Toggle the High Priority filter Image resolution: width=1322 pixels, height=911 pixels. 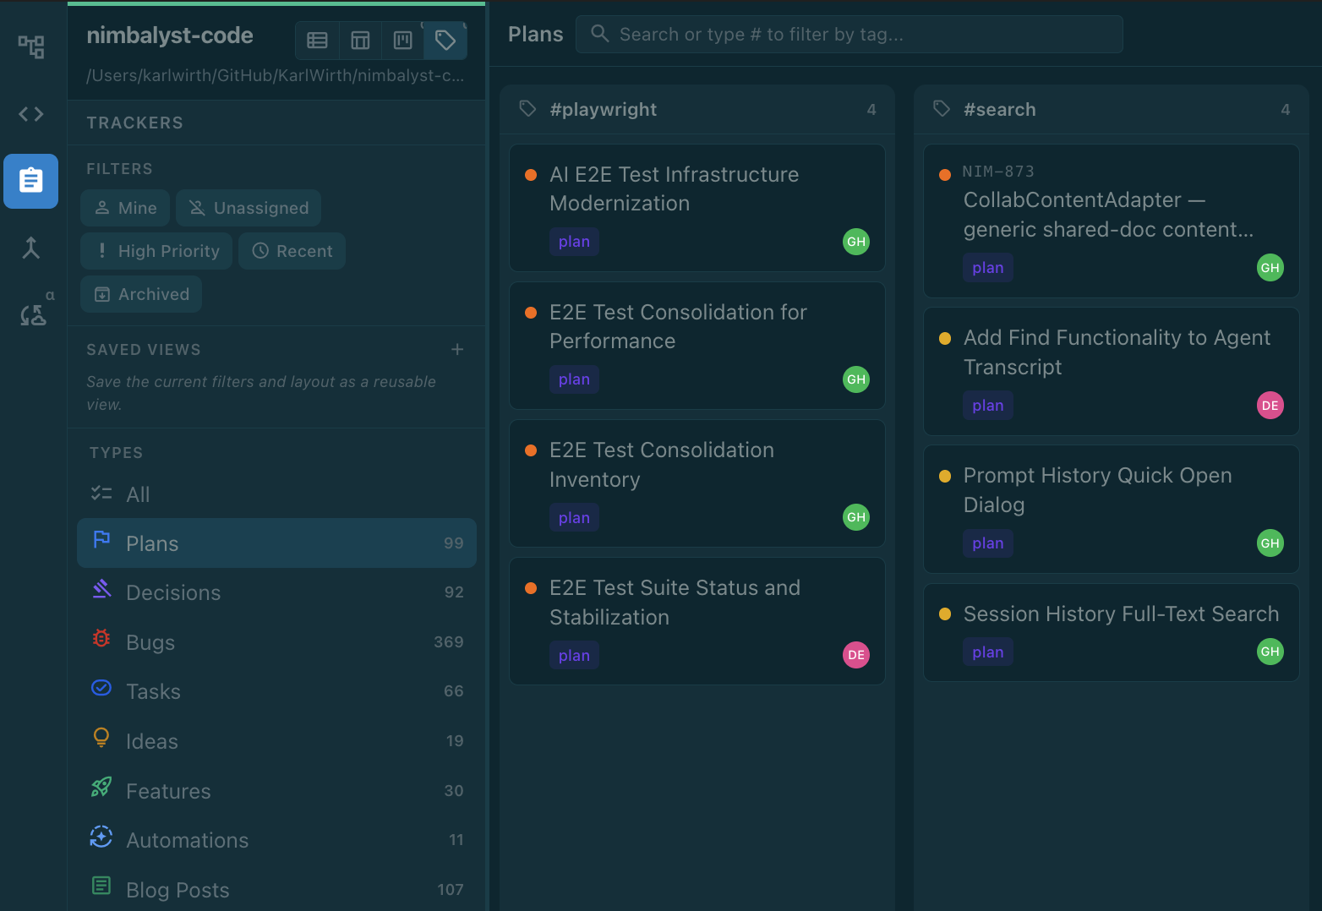(156, 251)
